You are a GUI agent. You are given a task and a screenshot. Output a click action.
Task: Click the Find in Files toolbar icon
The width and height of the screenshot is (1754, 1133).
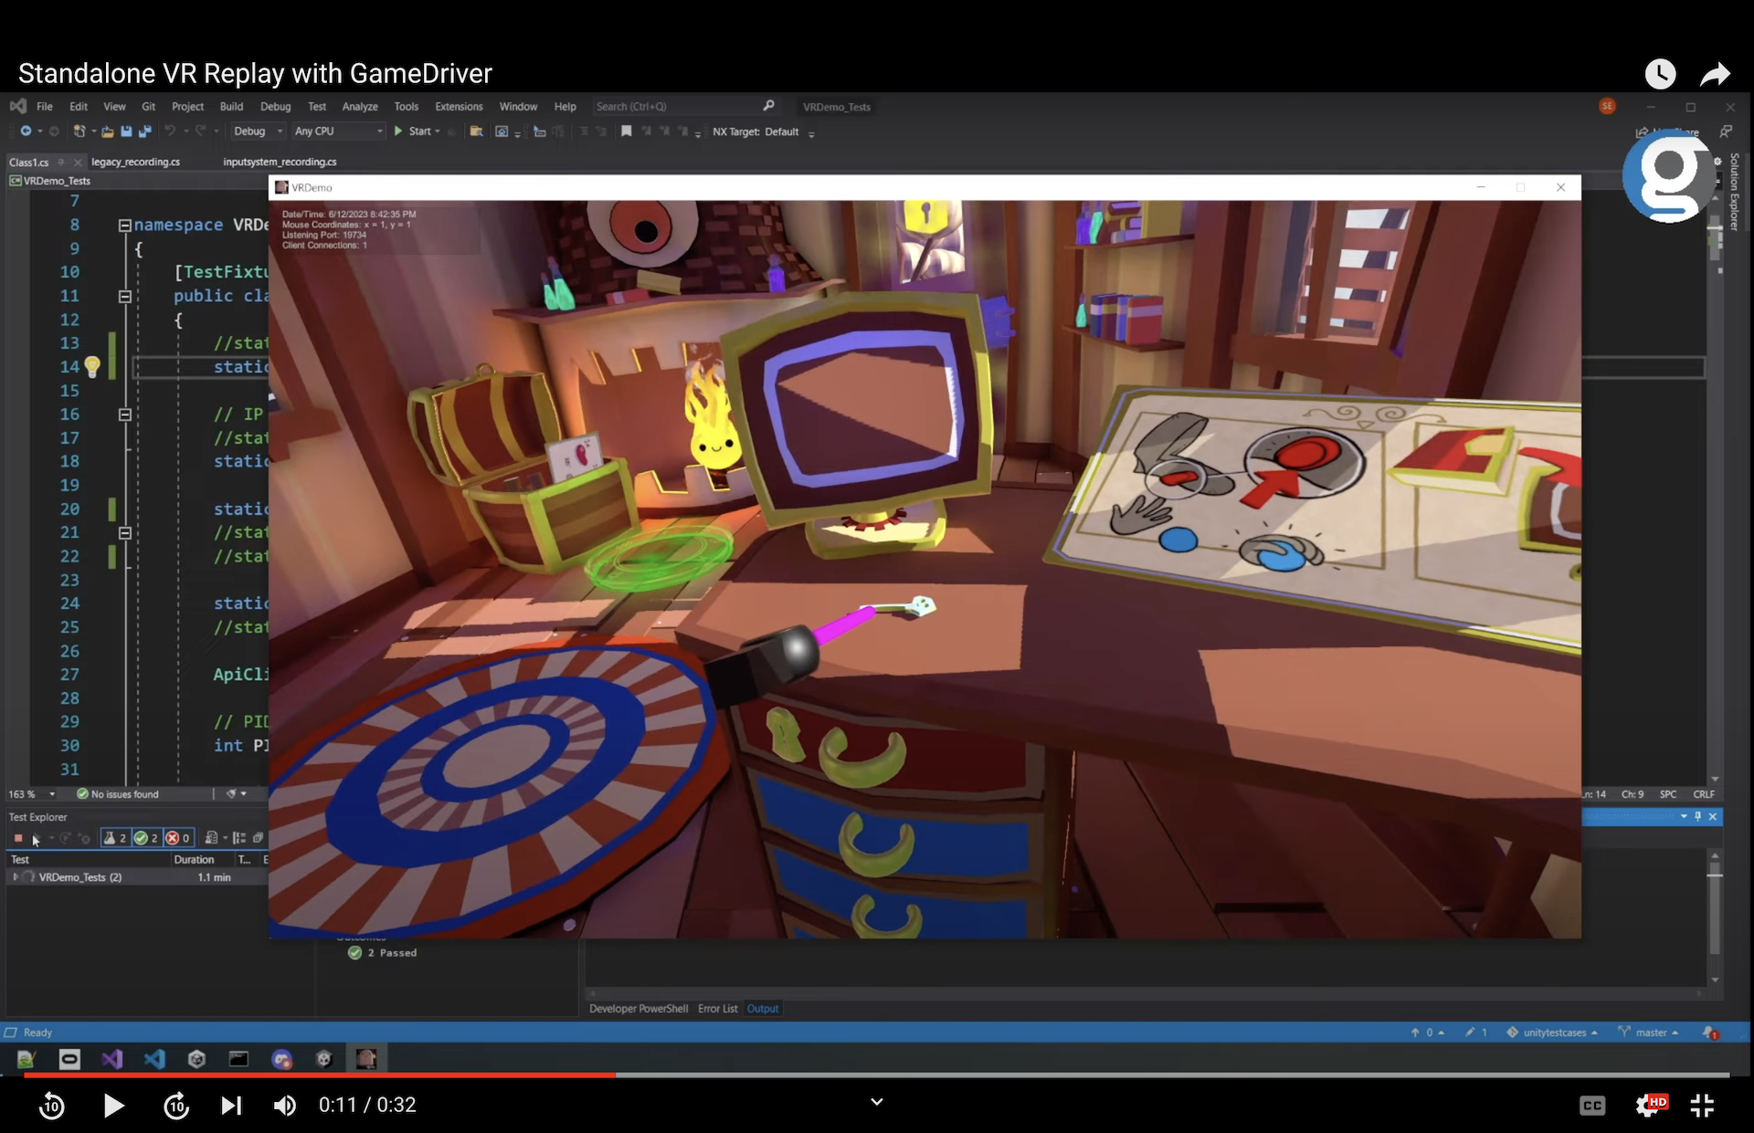pos(476,131)
